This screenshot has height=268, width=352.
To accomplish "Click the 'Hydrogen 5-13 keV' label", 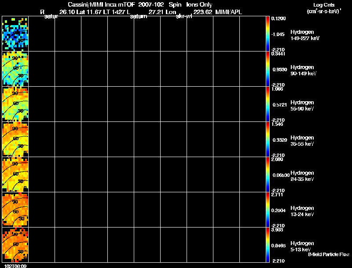I will [x=302, y=246].
